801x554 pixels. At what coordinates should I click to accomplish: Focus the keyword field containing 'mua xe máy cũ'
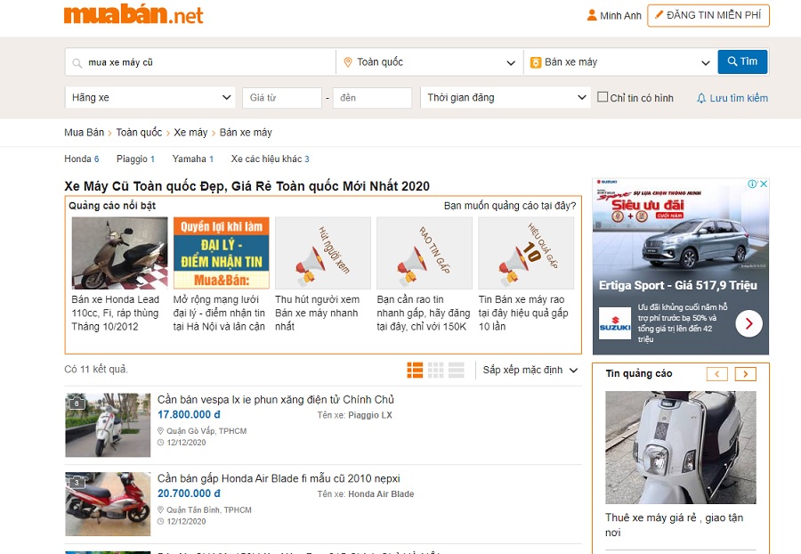(200, 62)
